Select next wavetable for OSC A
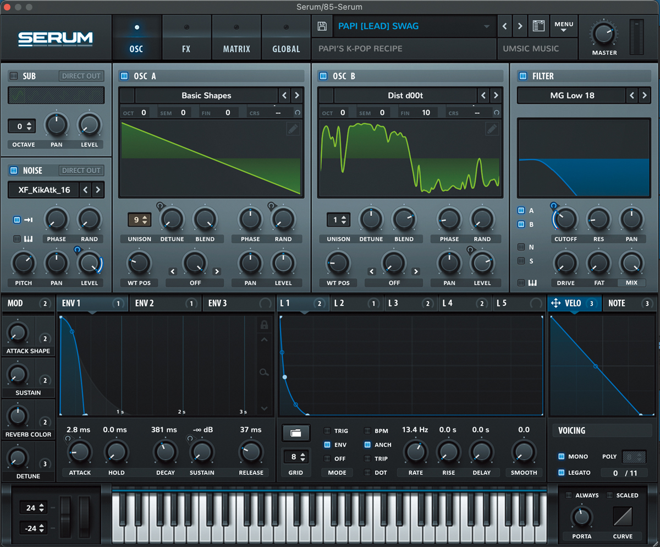This screenshot has height=547, width=660. click(297, 95)
